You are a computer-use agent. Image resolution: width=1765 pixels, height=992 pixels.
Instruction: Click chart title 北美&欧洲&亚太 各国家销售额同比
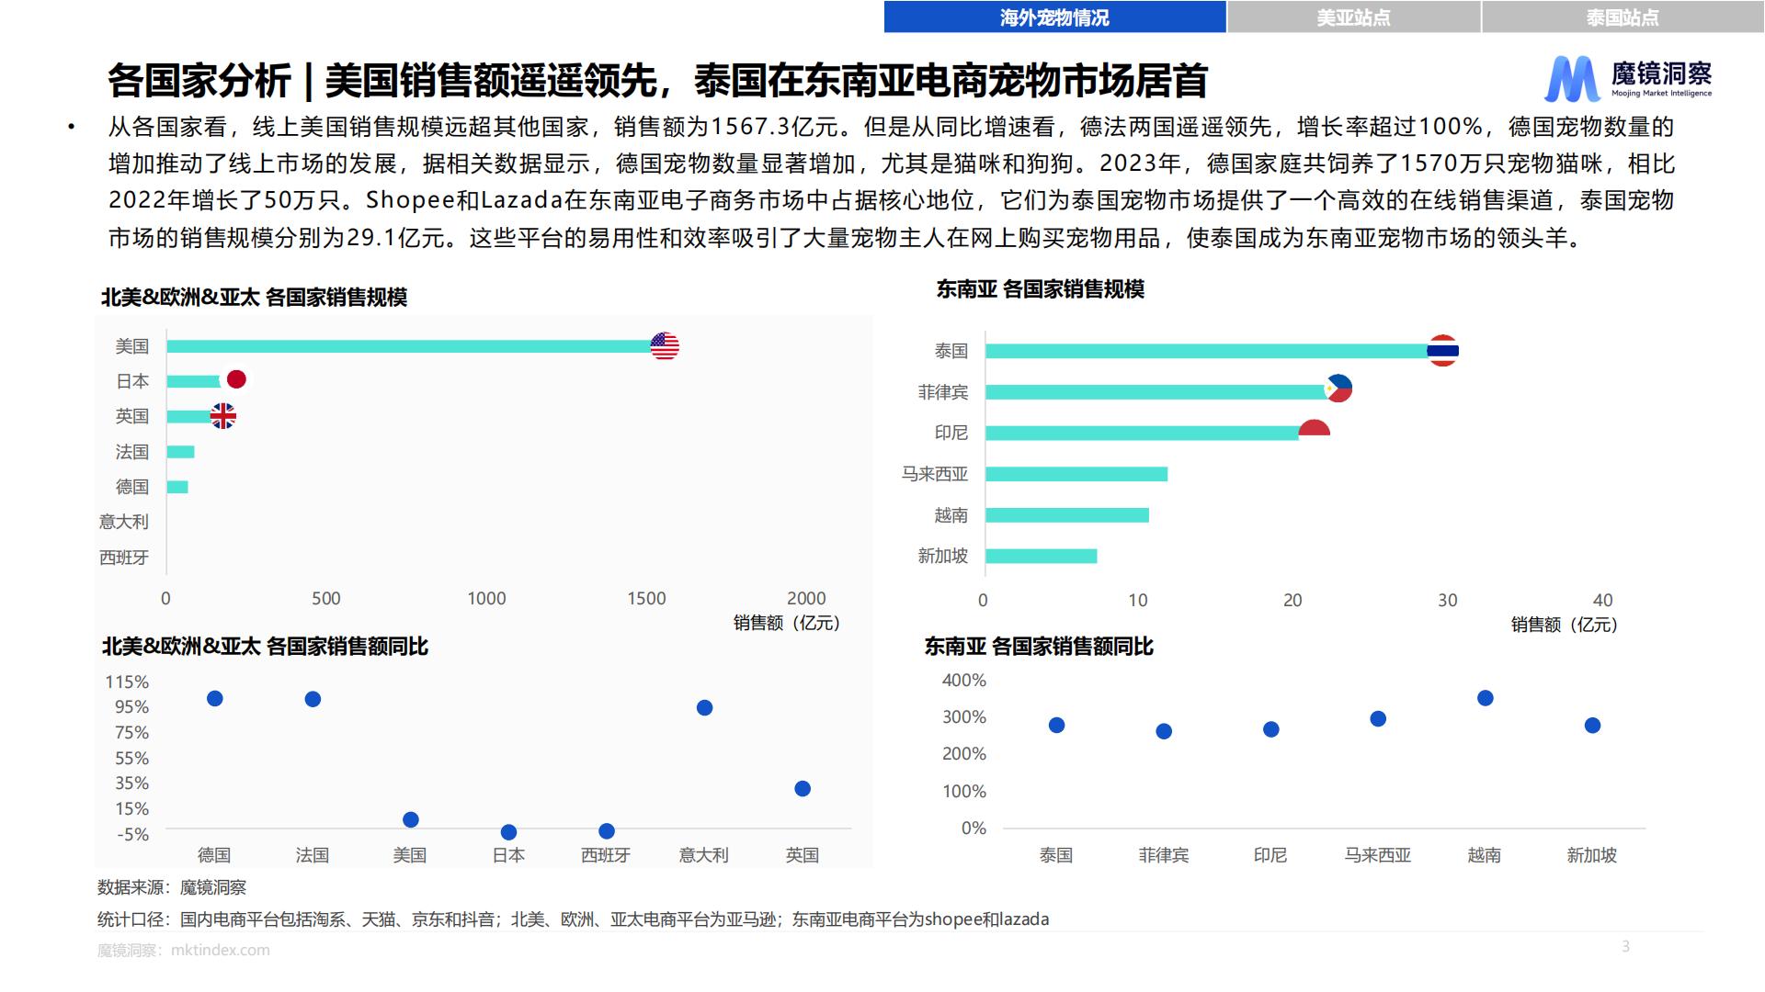[x=265, y=647]
